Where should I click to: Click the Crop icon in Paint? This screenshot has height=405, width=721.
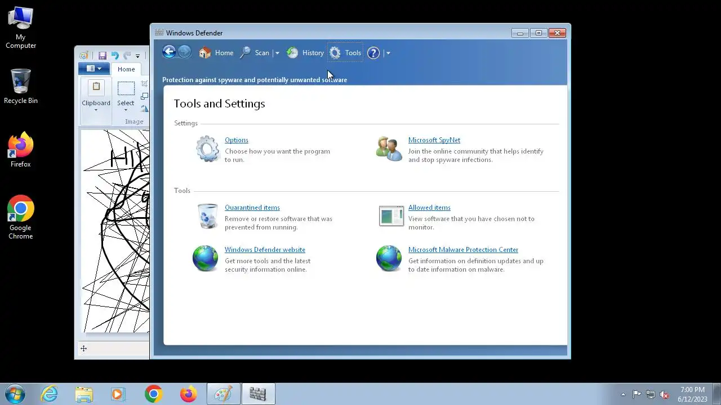[145, 84]
